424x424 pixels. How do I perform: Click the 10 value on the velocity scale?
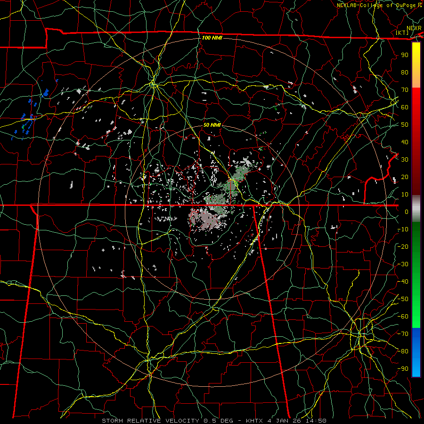405,195
